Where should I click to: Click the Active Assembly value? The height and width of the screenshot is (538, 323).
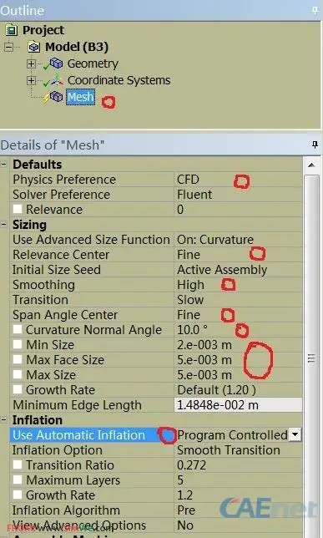click(x=222, y=270)
